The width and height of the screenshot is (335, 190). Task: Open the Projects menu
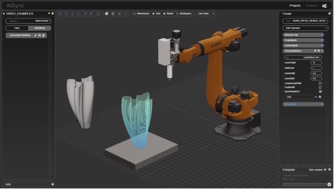(x=295, y=5)
